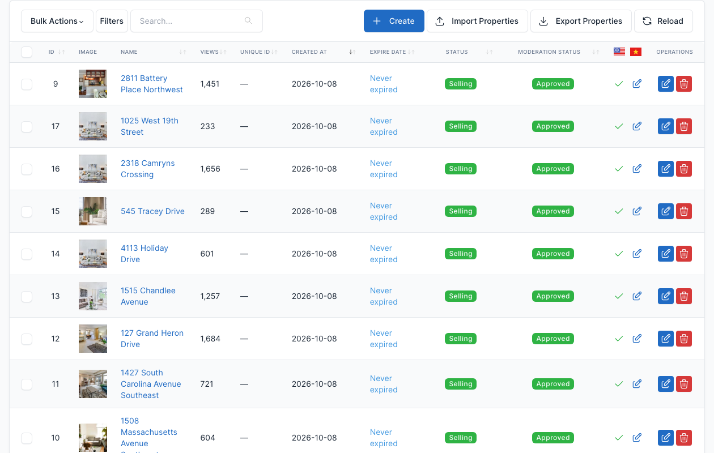Image resolution: width=714 pixels, height=453 pixels.
Task: Select the checkbox for ID 12 row
Action: (x=27, y=339)
